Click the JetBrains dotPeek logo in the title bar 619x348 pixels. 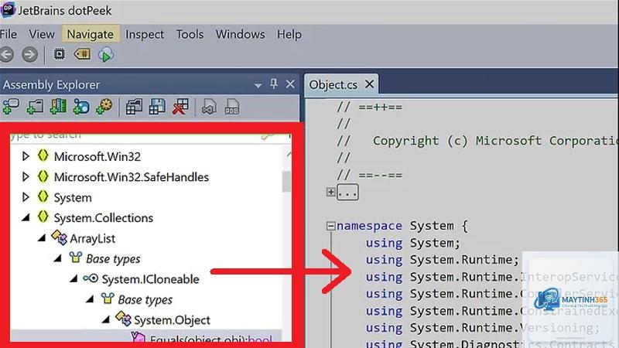point(8,9)
